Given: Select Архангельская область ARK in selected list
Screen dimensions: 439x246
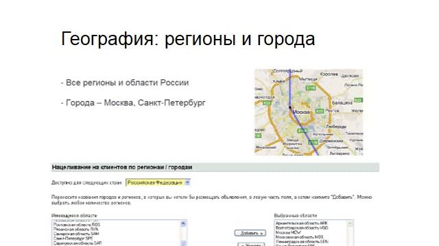Looking at the screenshot, I should pyautogui.click(x=302, y=223).
